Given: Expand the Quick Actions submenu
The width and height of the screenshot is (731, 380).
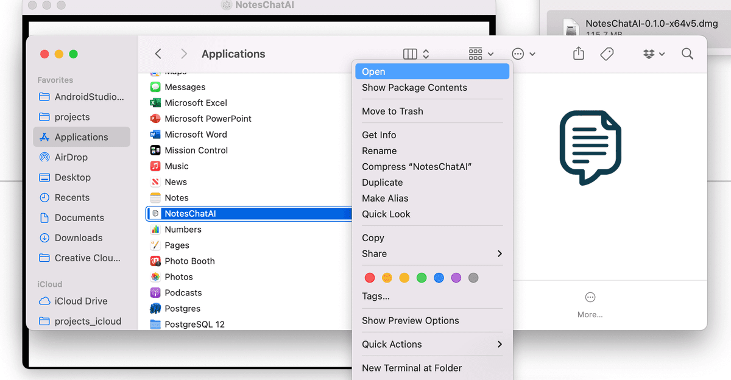Looking at the screenshot, I should pos(433,345).
